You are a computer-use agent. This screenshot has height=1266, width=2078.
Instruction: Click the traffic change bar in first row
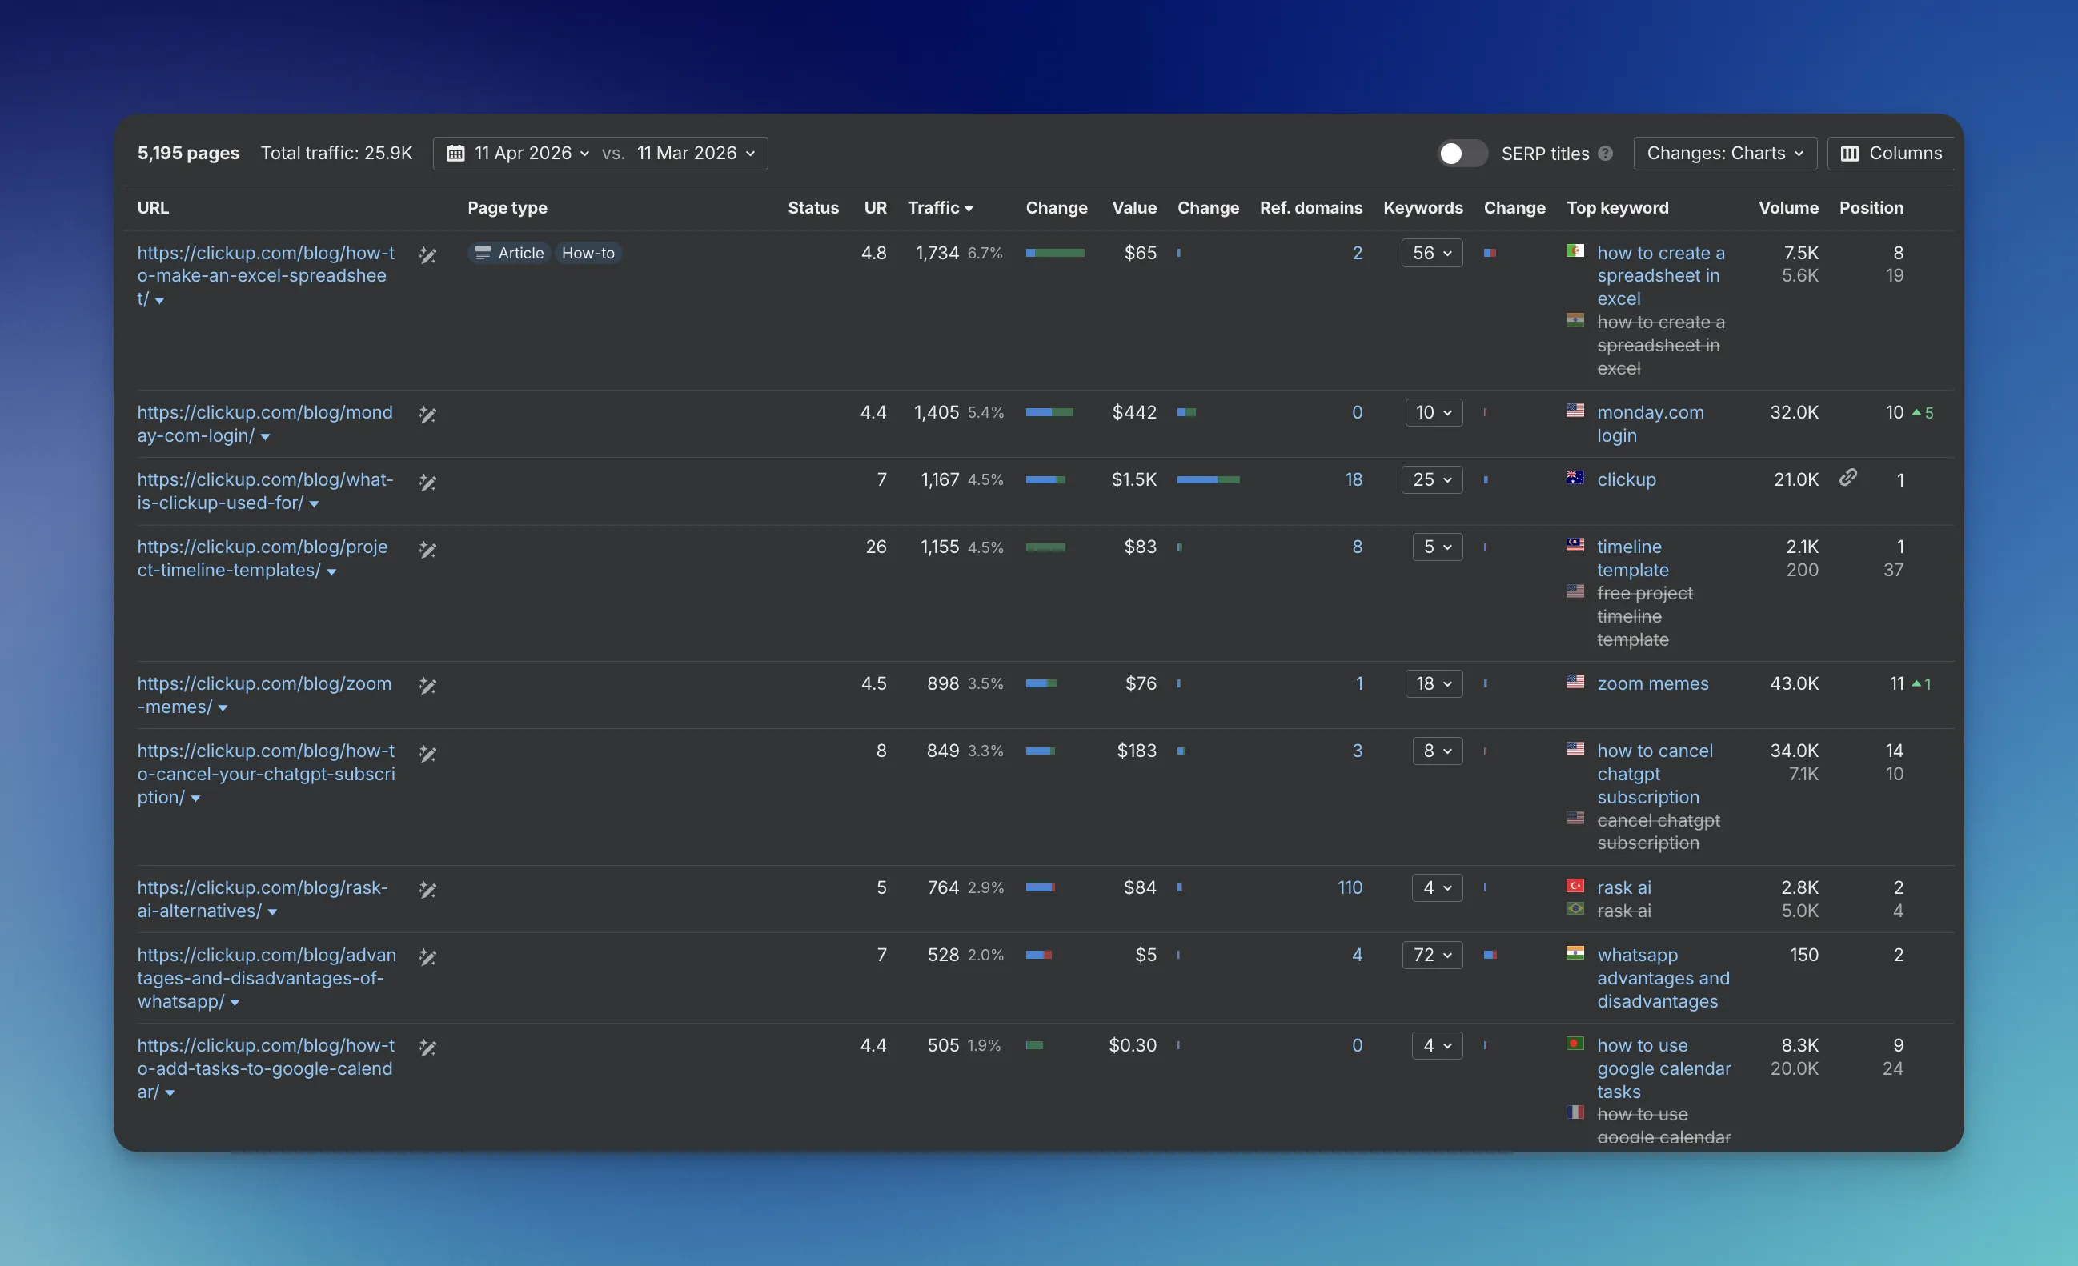tap(1054, 253)
